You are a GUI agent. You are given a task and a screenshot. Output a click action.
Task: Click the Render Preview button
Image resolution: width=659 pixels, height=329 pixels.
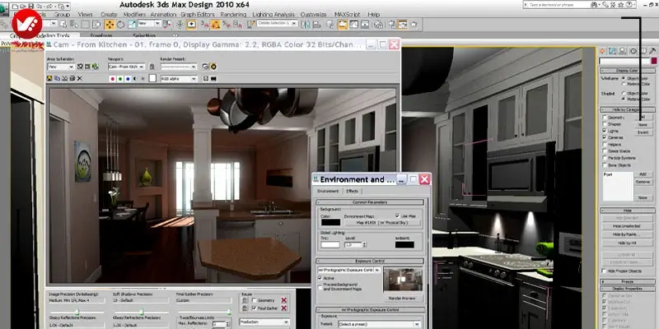(404, 299)
